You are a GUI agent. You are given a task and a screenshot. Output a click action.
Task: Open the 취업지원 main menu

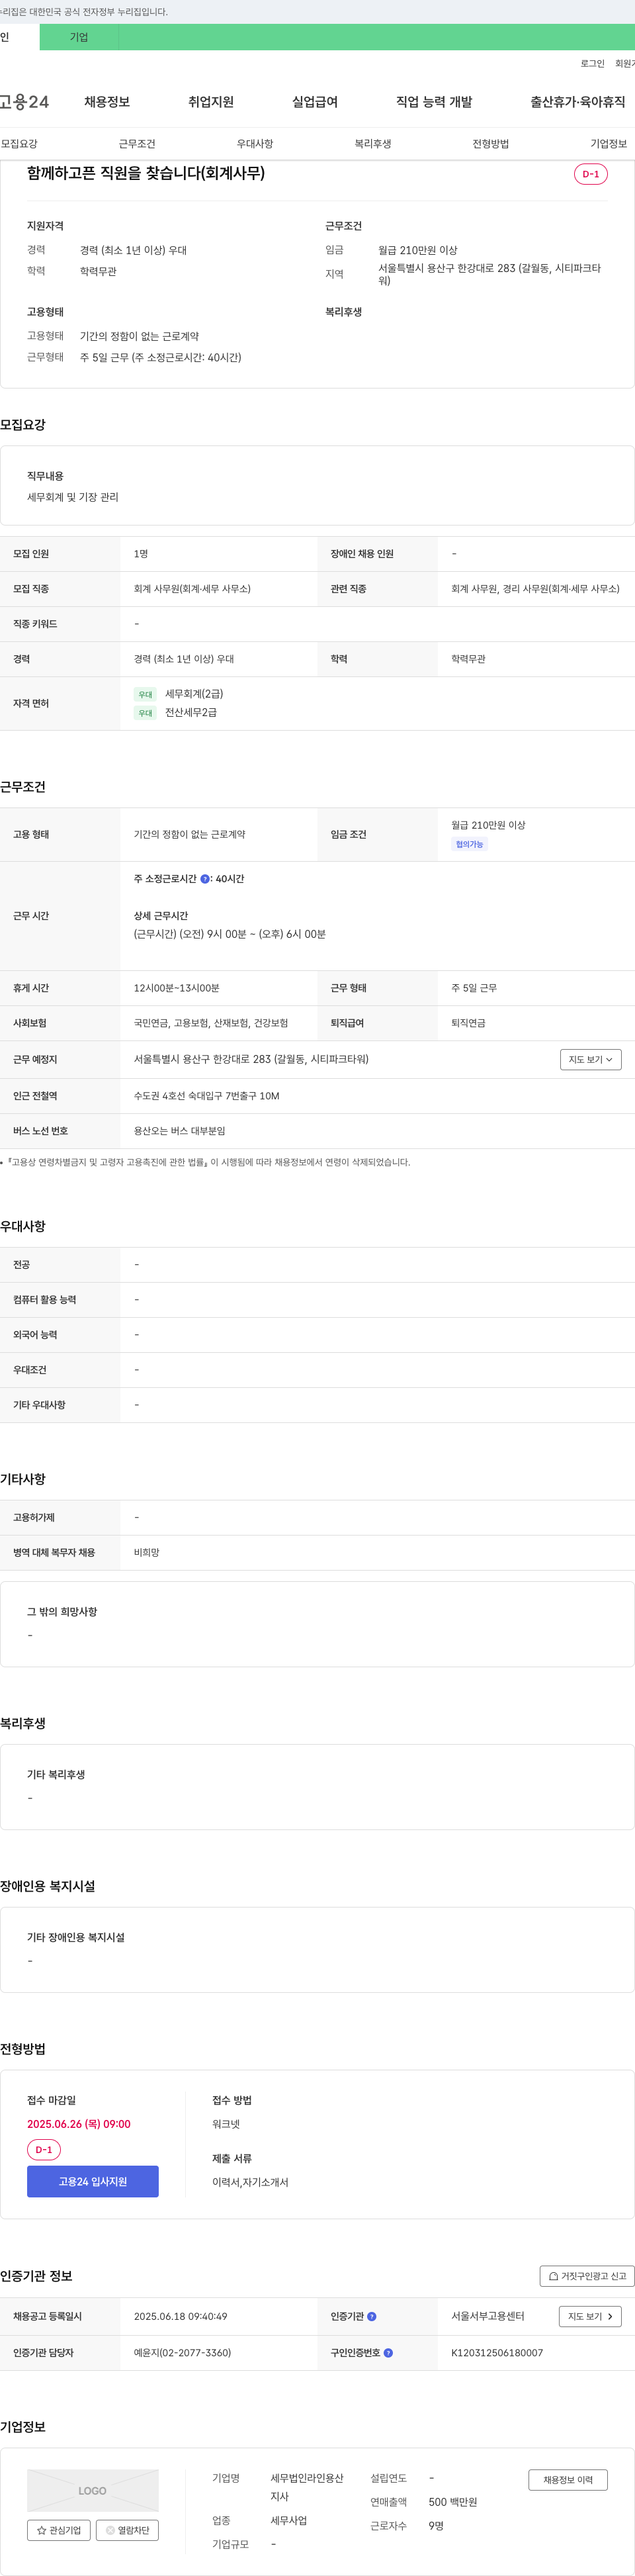[x=211, y=102]
